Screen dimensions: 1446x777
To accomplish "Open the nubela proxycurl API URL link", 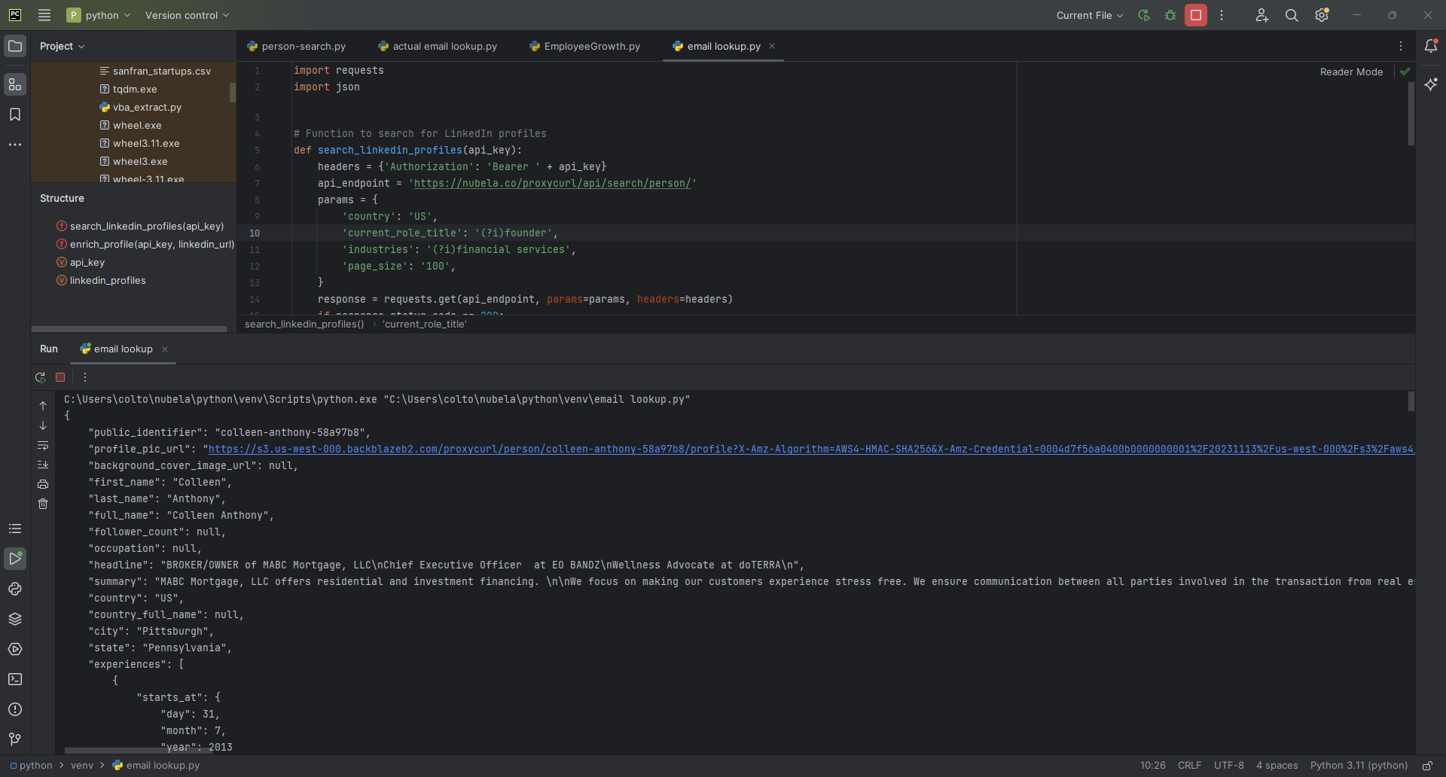I will point(552,183).
